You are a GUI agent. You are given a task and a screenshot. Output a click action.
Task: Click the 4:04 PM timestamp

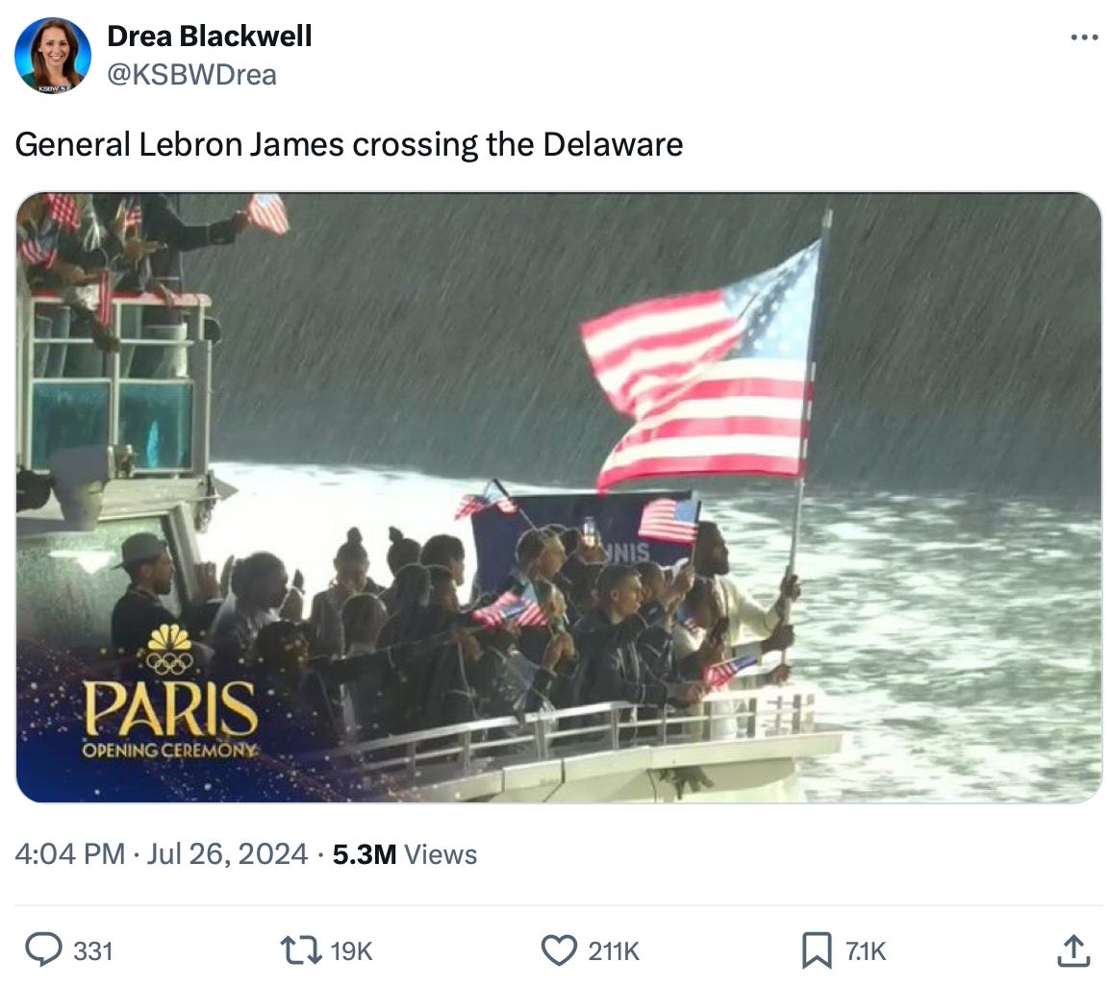point(69,853)
